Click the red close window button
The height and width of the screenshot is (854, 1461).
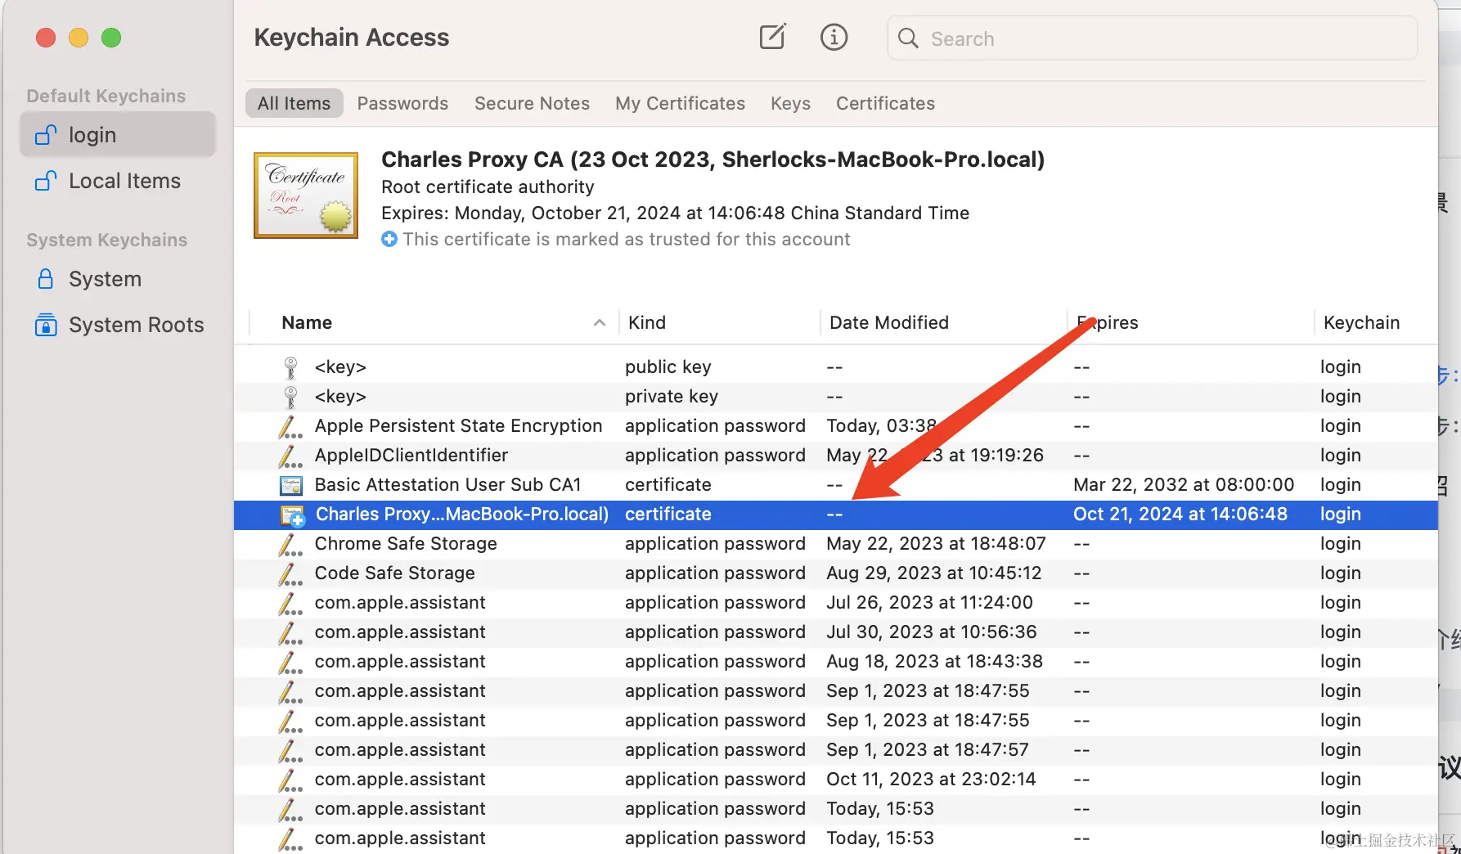(46, 38)
